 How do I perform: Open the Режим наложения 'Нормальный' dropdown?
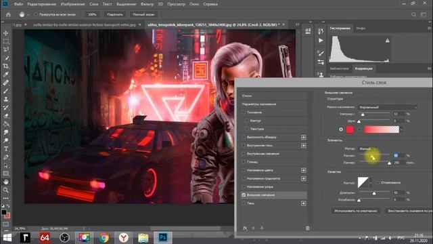click(388, 107)
